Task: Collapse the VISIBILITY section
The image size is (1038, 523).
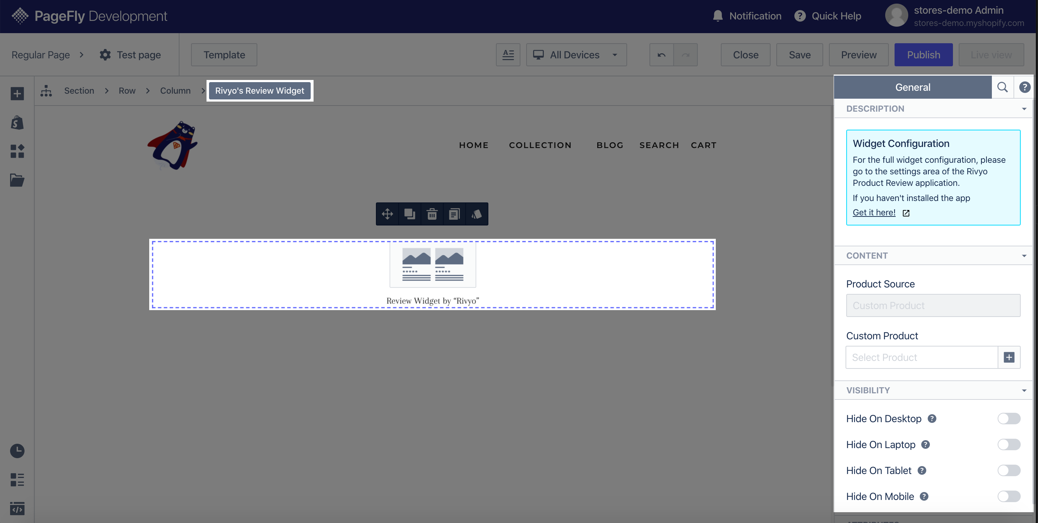Action: 933,390
